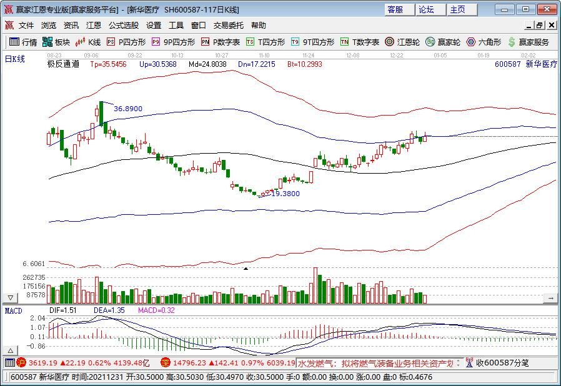Click the 论坛 forum button
Viewport: 561px width, 386px height.
coord(431,9)
